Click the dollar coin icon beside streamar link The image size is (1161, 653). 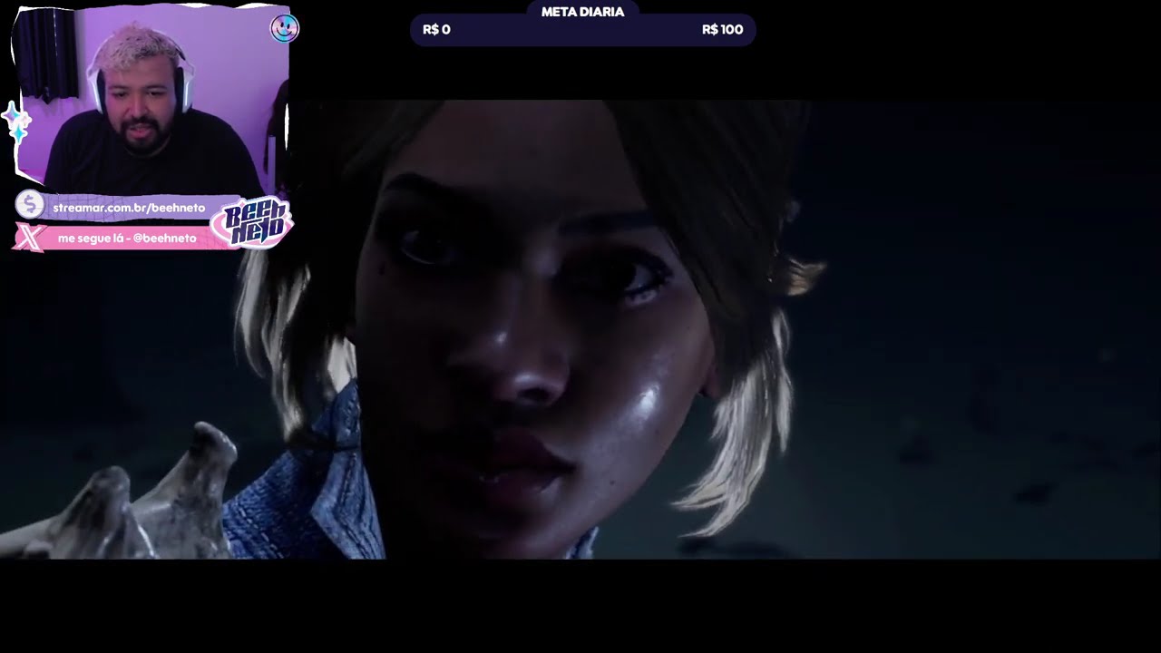tap(30, 205)
